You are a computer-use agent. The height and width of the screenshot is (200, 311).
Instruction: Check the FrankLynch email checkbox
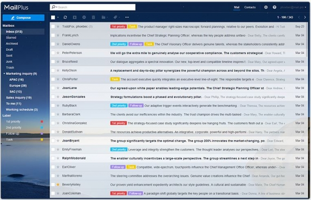(x=53, y=35)
